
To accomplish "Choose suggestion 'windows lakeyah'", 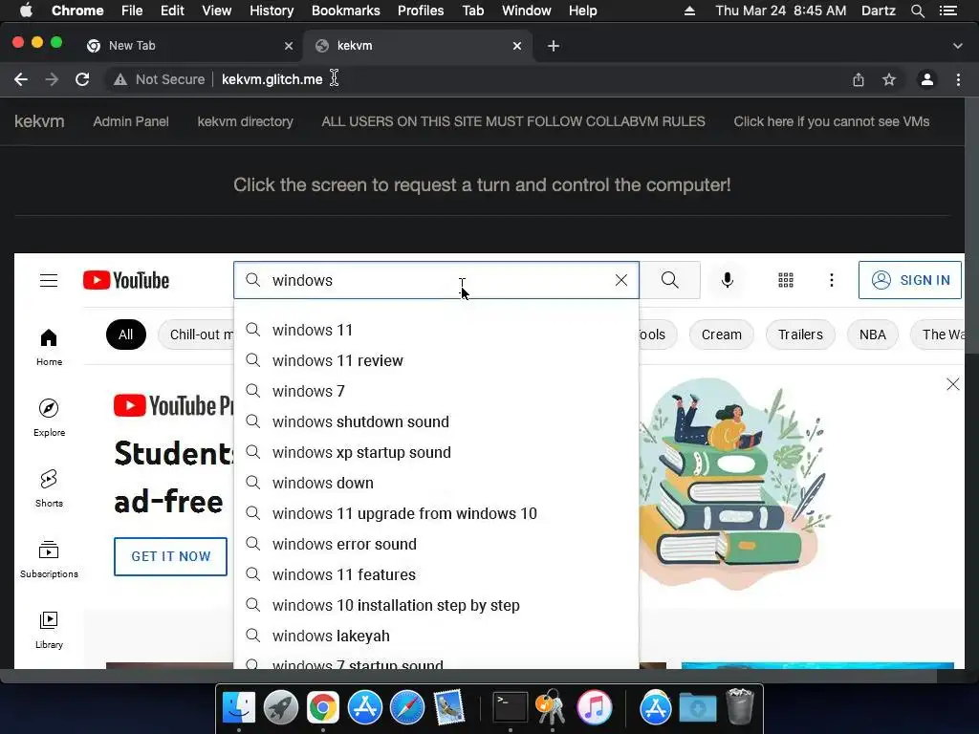I will coord(436,636).
